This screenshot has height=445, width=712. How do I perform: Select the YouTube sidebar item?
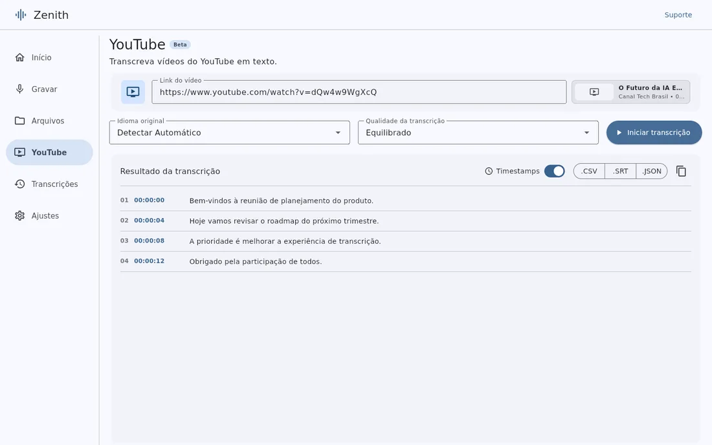[x=49, y=153]
